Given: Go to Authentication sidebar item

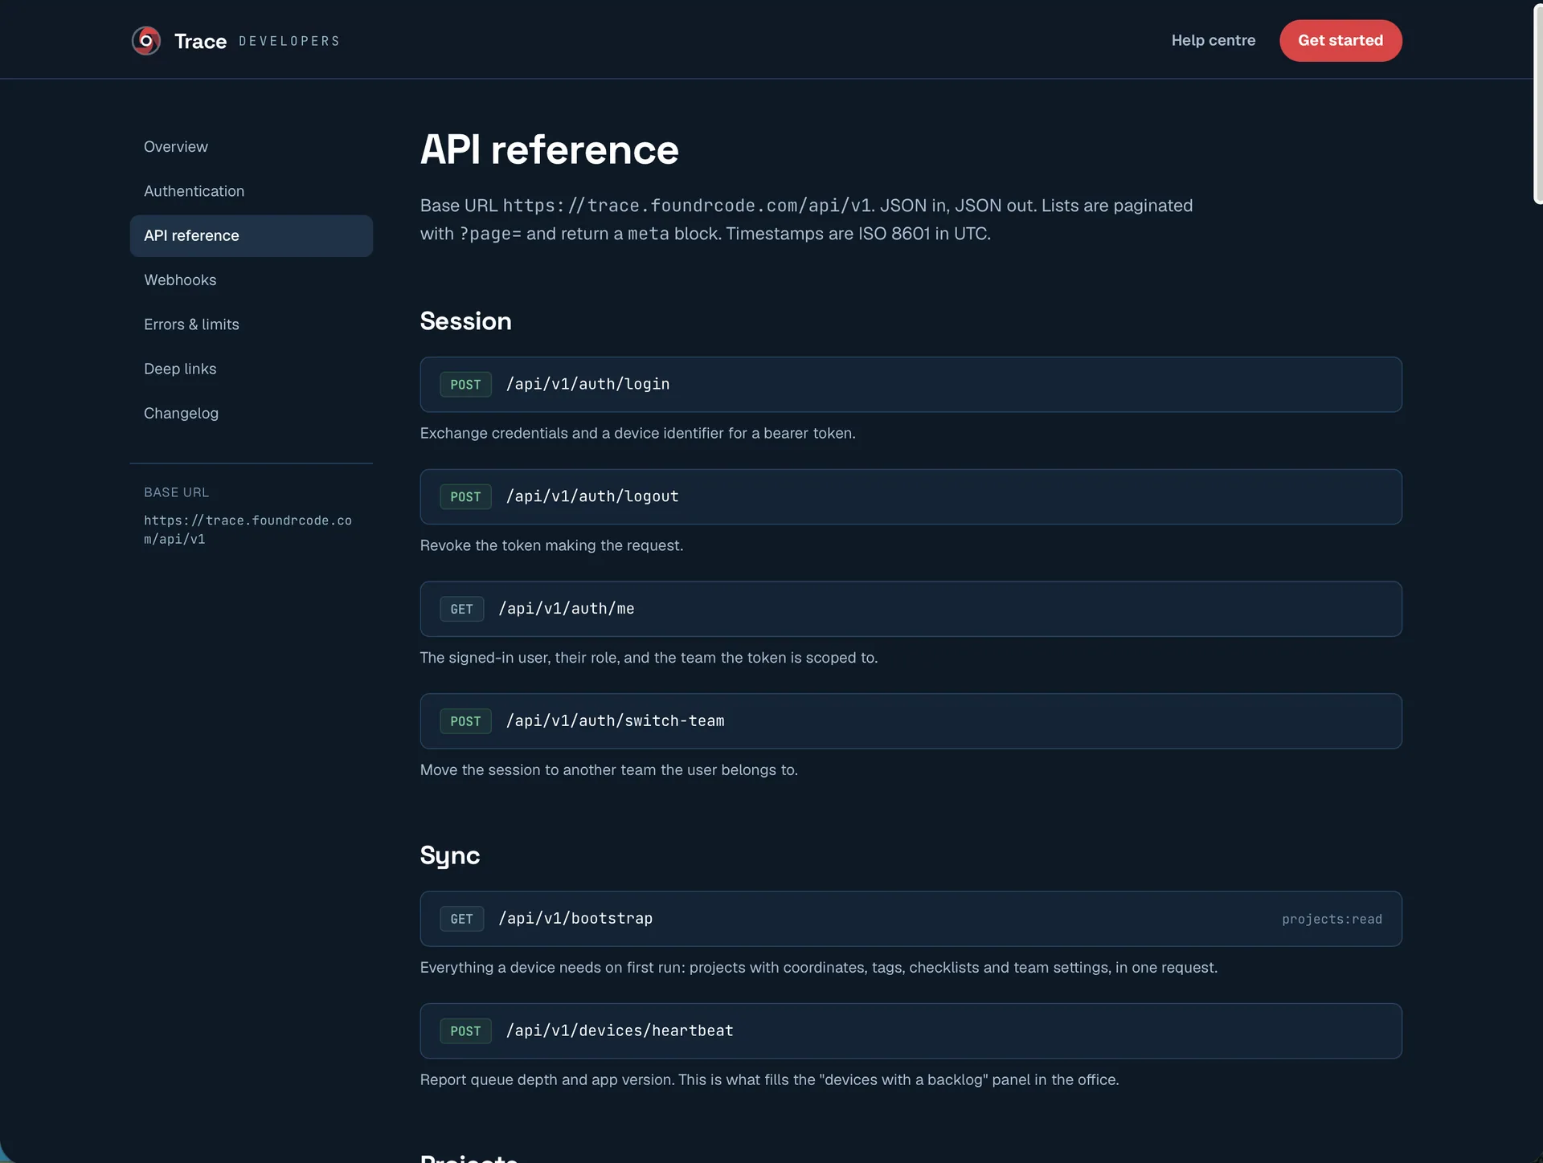Looking at the screenshot, I should click(251, 191).
